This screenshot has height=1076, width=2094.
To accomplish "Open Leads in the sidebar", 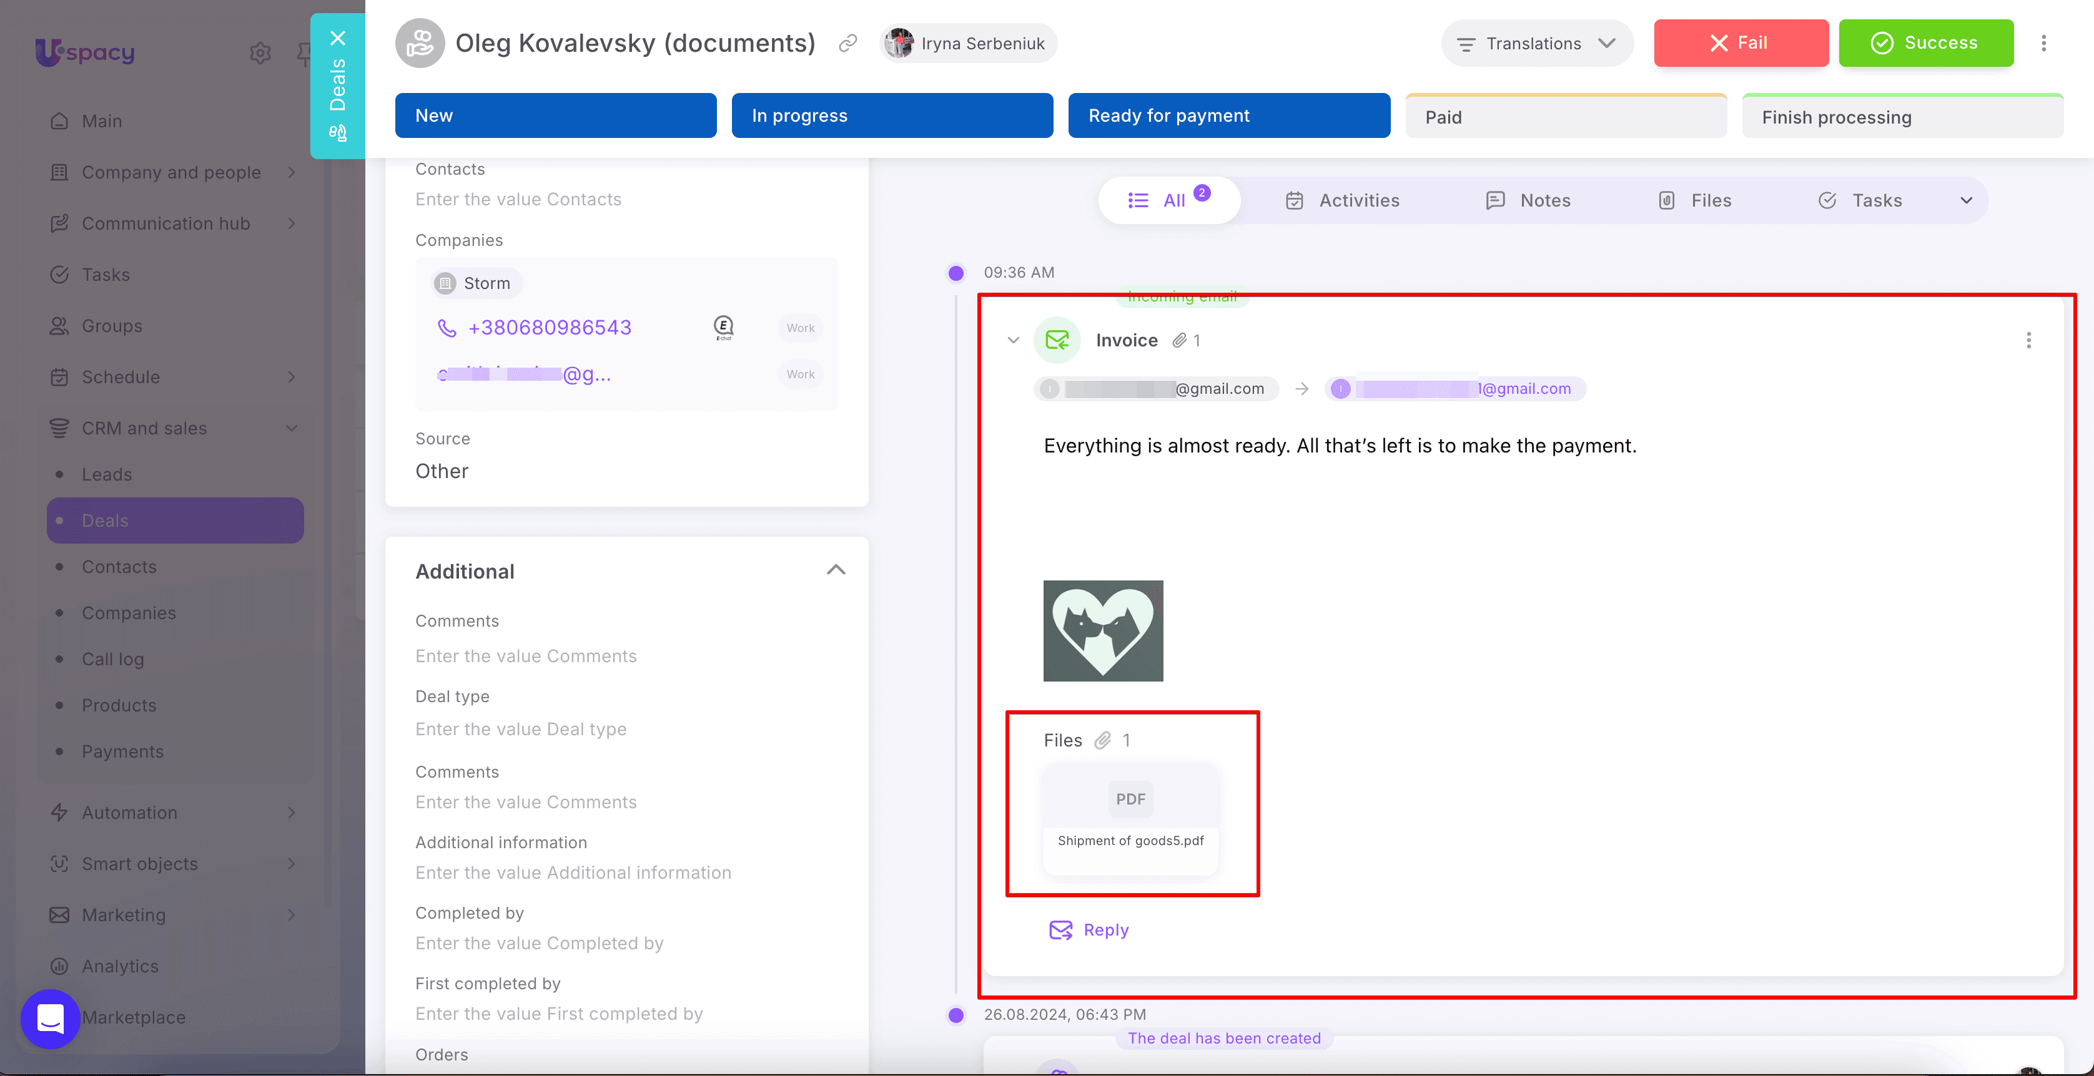I will coord(107,474).
